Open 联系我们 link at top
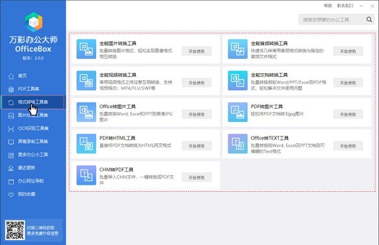The height and width of the screenshot is (245, 379). pos(345,6)
